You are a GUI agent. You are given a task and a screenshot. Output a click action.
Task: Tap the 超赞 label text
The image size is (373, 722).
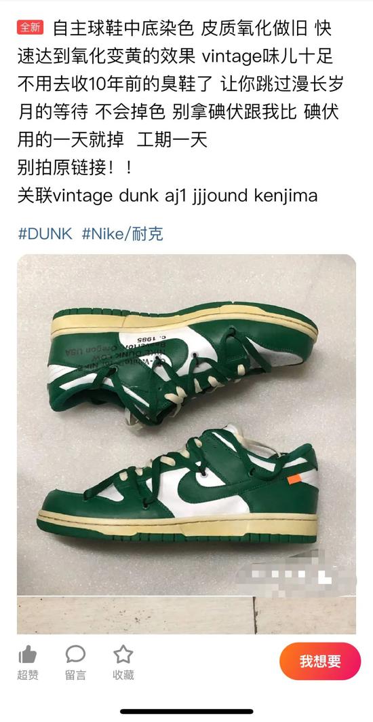28,675
